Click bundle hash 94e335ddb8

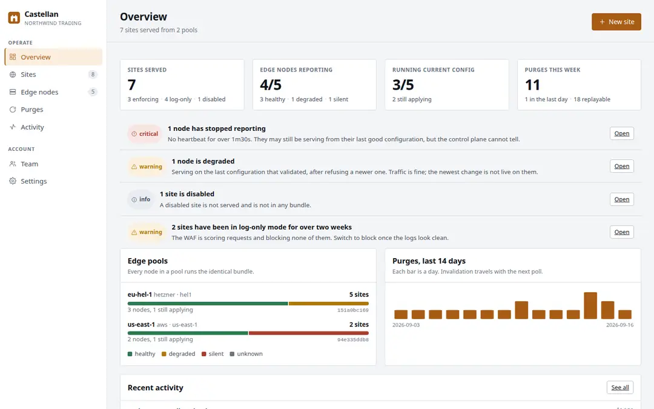coord(353,340)
